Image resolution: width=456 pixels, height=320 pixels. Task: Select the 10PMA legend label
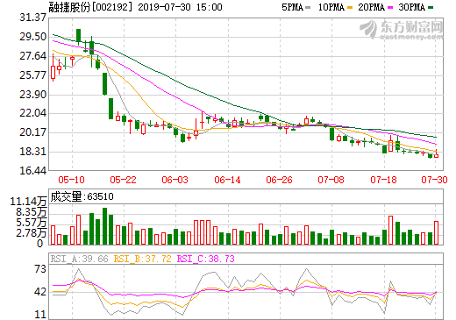[x=331, y=7]
